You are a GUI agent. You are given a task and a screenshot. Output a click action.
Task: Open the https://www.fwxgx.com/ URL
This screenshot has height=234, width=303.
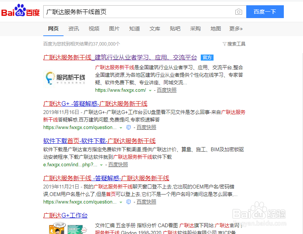(120, 90)
